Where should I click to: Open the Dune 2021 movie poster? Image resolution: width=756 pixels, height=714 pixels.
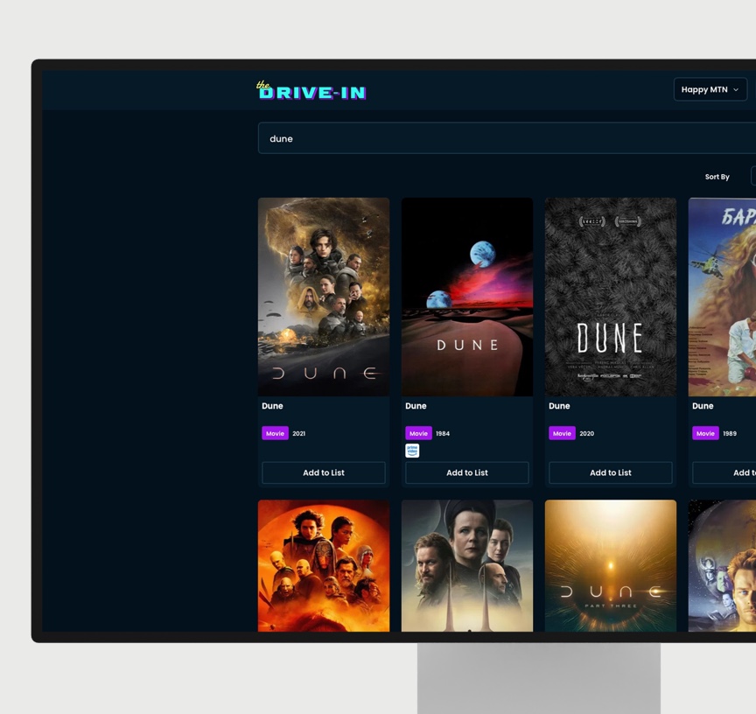pos(324,297)
